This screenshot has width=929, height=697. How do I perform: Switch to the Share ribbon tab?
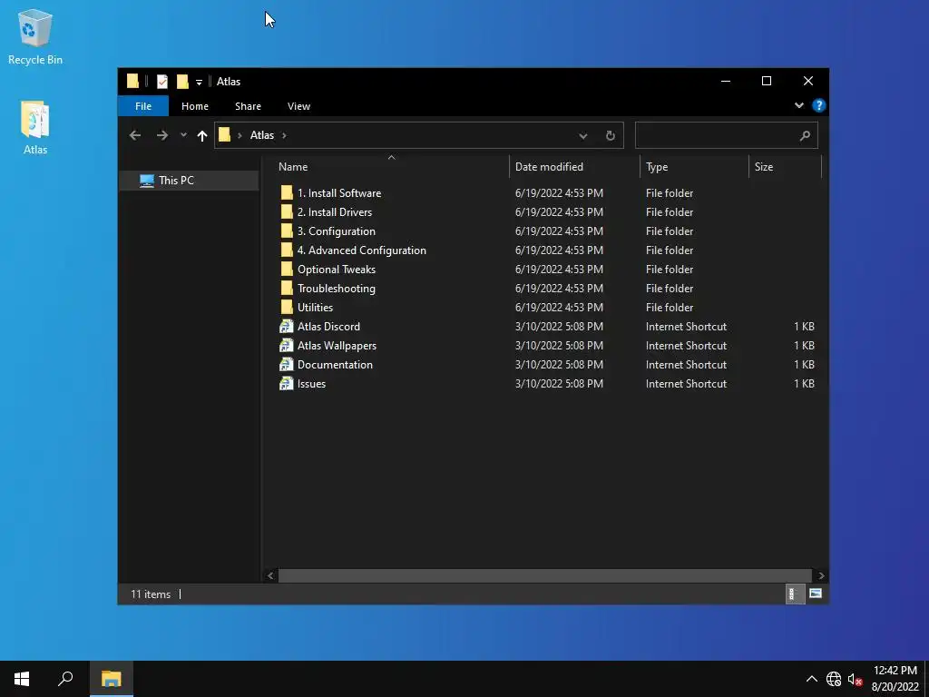pos(248,106)
